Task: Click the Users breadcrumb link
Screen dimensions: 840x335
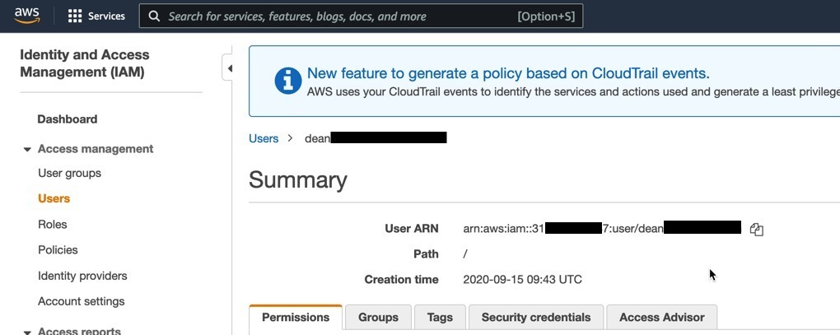Action: coord(264,138)
